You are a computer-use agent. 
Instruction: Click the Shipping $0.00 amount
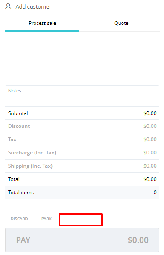pos(150,166)
